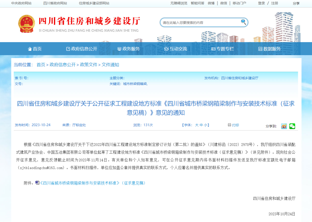312x222 pixels.
Task: Click the search magnifier icon
Action: click(x=243, y=22)
